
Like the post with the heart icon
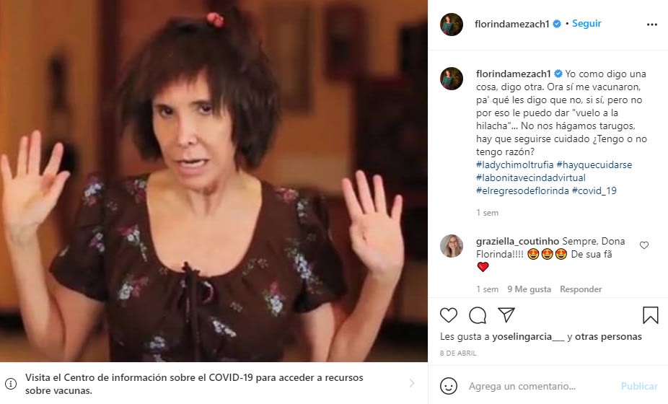448,315
